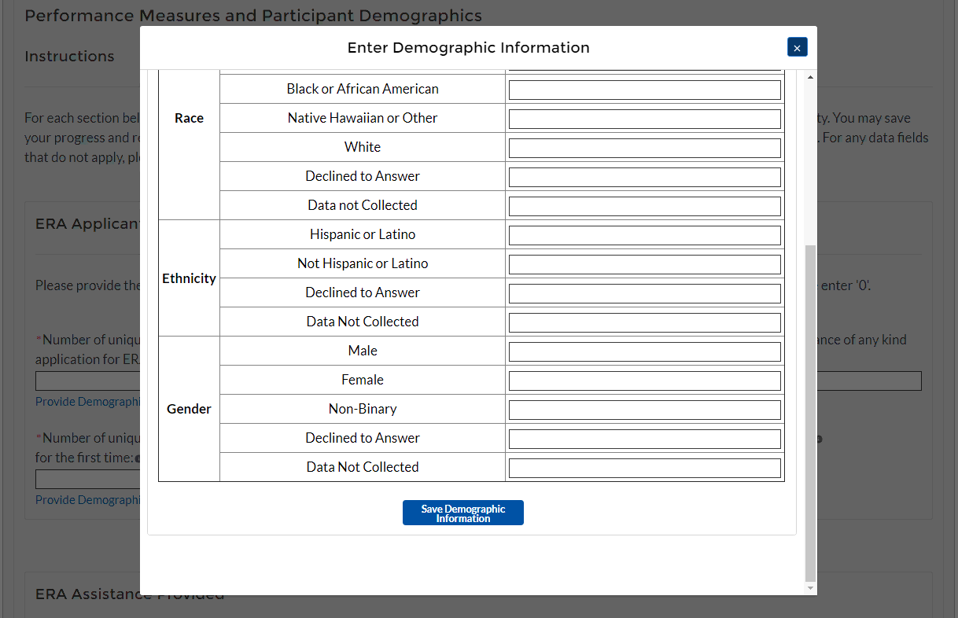Image resolution: width=958 pixels, height=618 pixels.
Task: Select the White race count field
Action: pyautogui.click(x=644, y=148)
